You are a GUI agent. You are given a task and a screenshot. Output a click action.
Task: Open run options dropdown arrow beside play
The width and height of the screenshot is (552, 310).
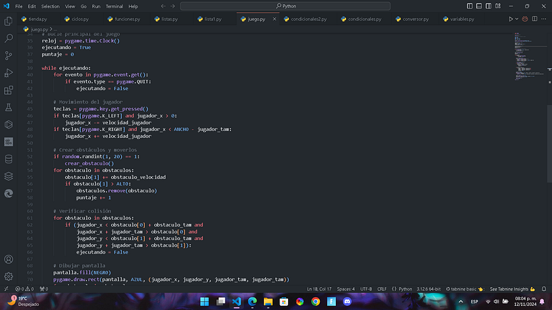click(517, 19)
